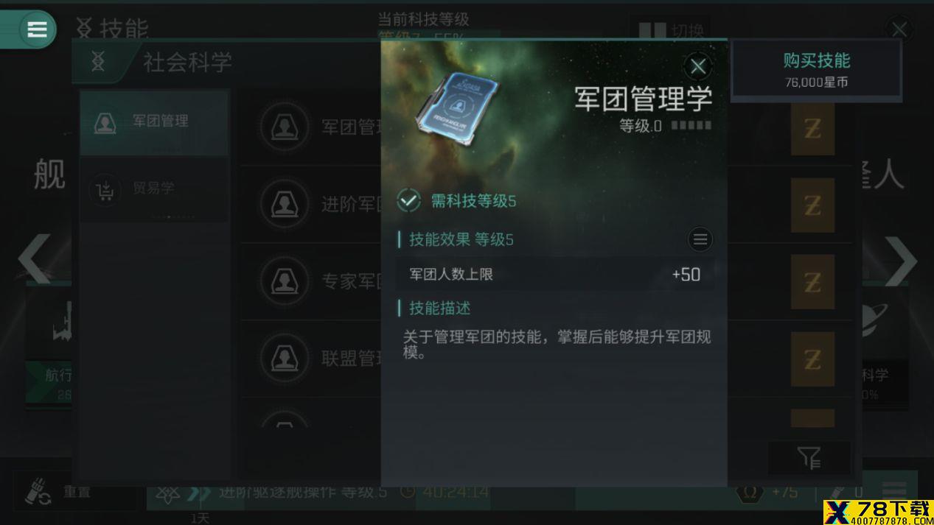Open the filter funnel icon
The height and width of the screenshot is (525, 934).
pyautogui.click(x=809, y=458)
